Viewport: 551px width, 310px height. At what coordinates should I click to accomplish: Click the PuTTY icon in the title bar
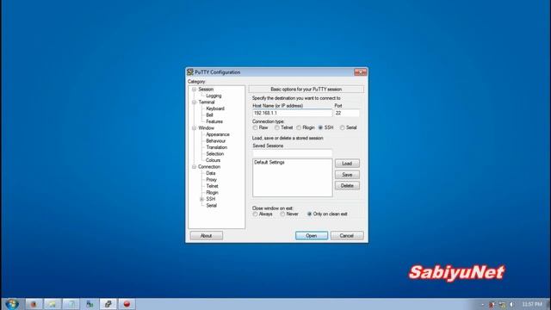[190, 72]
